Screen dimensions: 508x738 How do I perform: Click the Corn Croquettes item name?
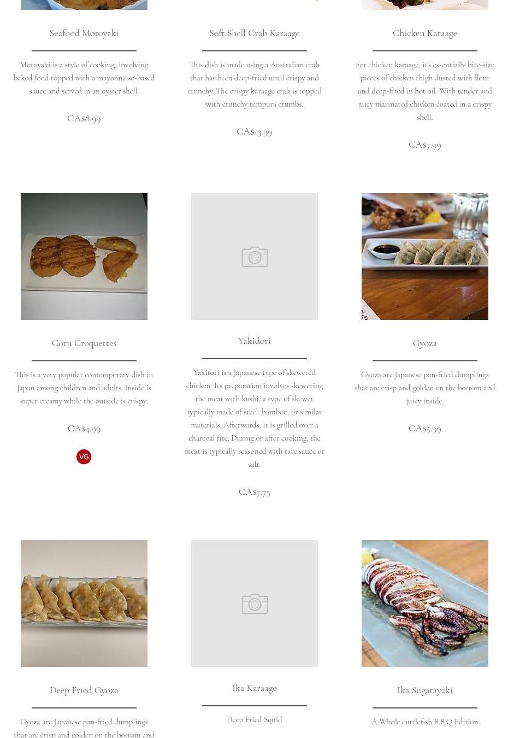pyautogui.click(x=84, y=343)
